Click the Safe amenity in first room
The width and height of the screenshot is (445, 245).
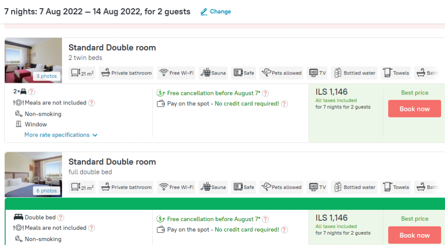pyautogui.click(x=244, y=73)
